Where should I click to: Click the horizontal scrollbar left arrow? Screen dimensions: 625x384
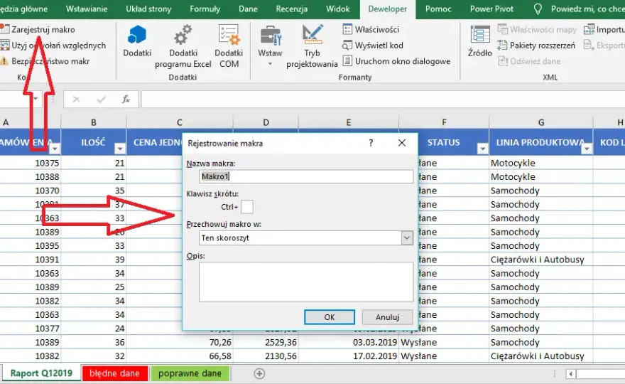tap(571, 374)
